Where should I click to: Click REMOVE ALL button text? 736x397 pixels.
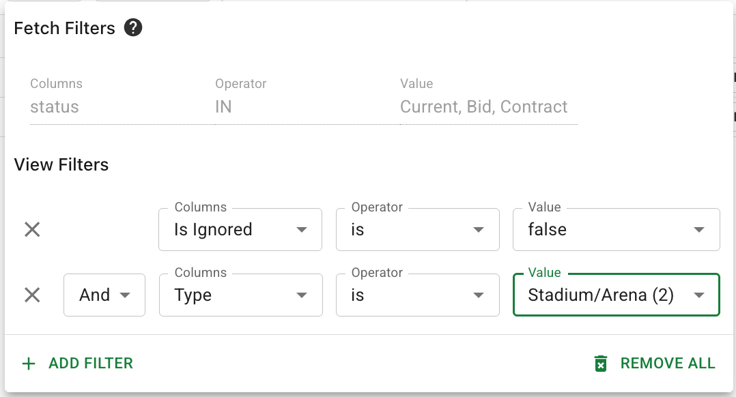click(x=668, y=364)
